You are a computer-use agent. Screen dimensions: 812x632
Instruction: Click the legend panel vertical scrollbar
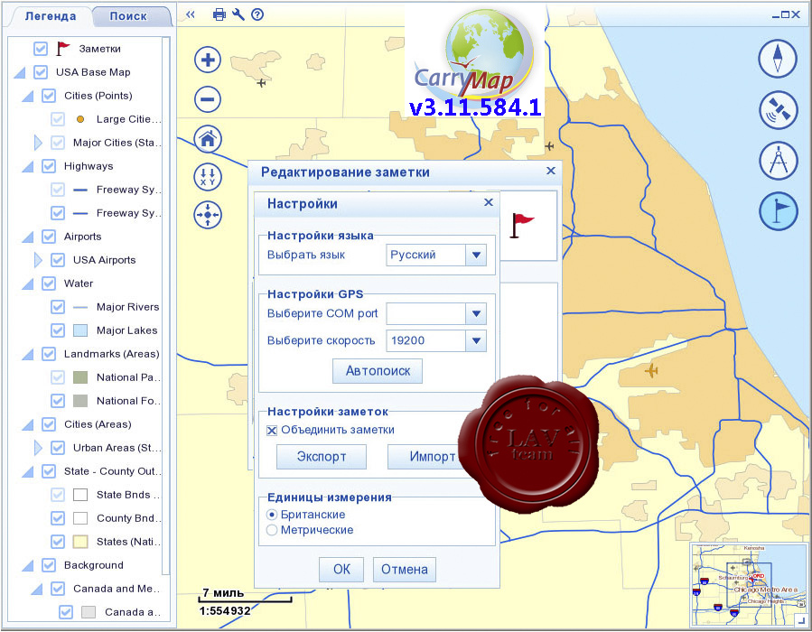click(166, 305)
